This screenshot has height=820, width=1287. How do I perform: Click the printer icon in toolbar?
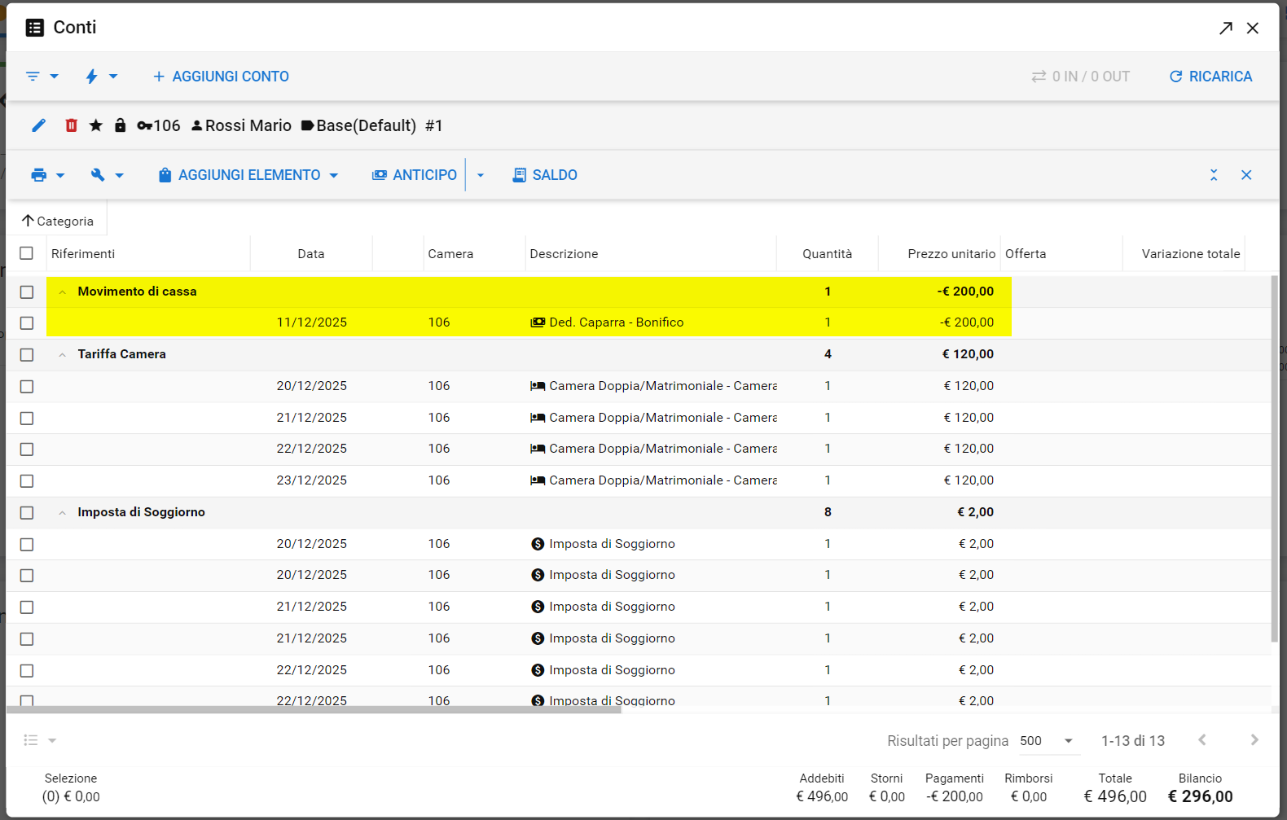pyautogui.click(x=39, y=175)
